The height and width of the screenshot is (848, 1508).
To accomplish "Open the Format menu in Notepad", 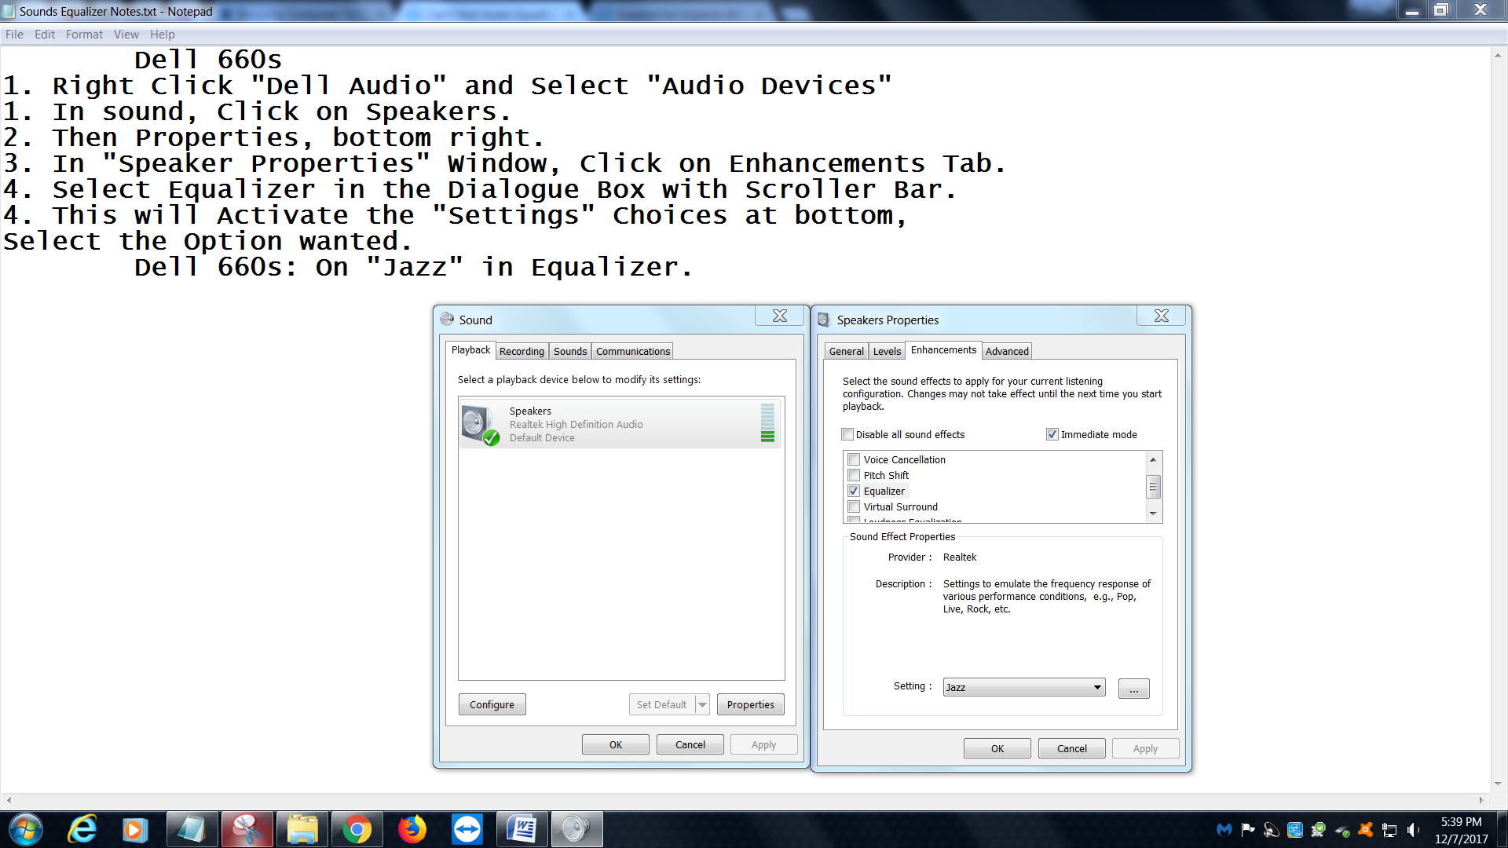I will [x=84, y=34].
